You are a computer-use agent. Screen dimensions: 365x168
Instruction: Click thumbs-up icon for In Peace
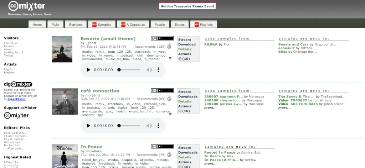click(x=169, y=154)
